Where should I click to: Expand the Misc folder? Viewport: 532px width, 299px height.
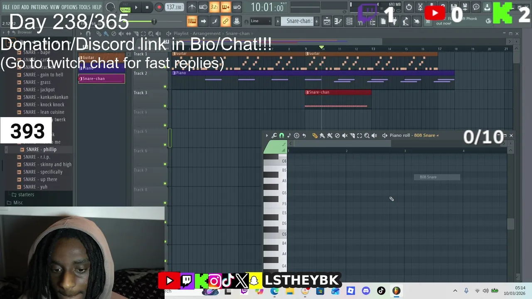(x=18, y=203)
